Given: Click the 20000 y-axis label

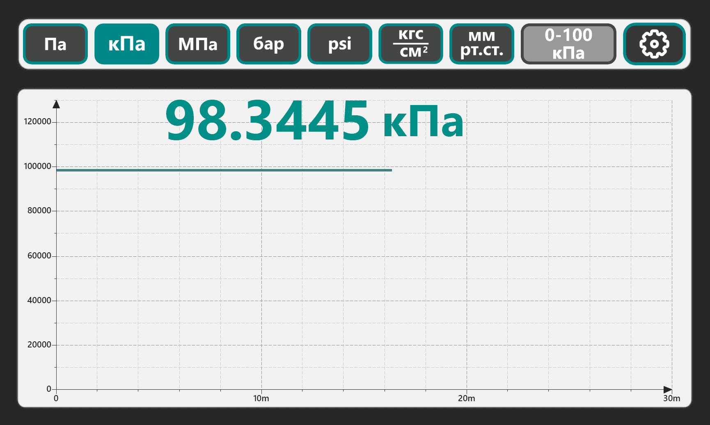Looking at the screenshot, I should pyautogui.click(x=39, y=345).
